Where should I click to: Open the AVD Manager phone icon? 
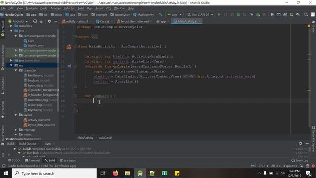click(291, 14)
